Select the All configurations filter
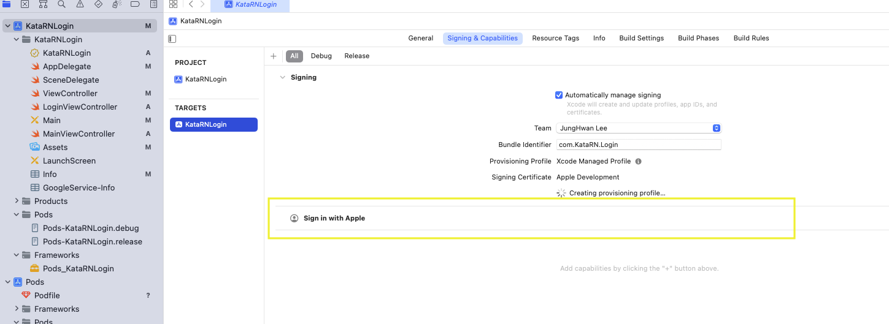Image resolution: width=889 pixels, height=324 pixels. tap(294, 56)
